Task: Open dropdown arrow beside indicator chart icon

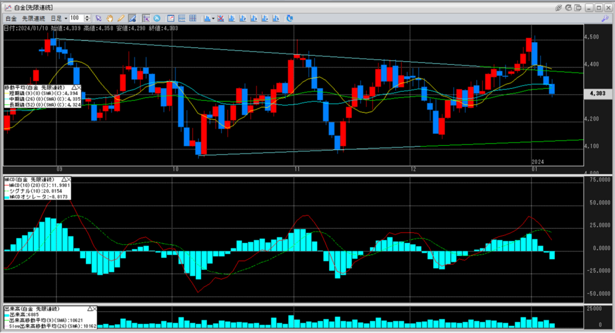Action: click(x=213, y=19)
